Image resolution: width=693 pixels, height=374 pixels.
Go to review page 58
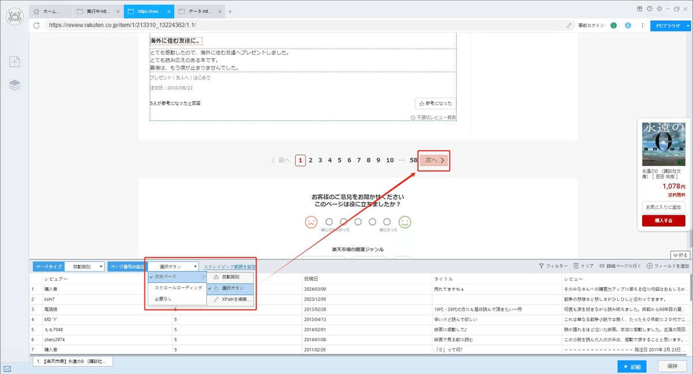413,160
